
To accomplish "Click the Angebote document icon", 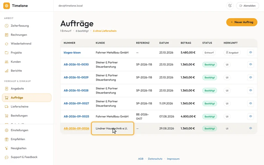I will (7, 89).
